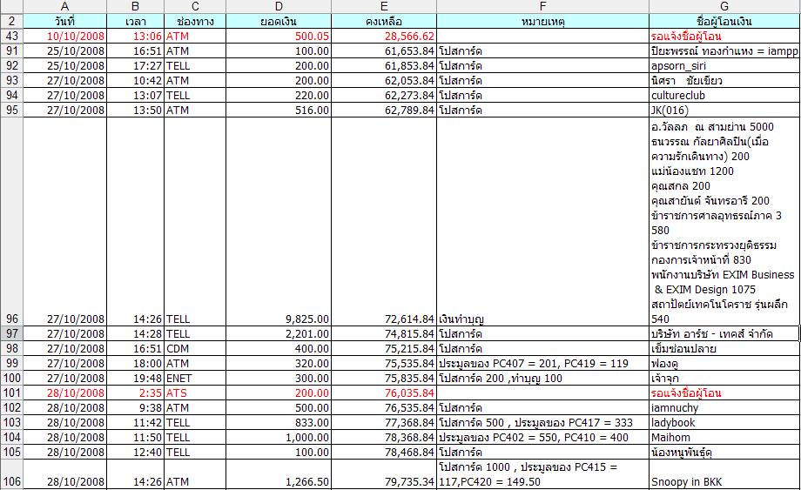This screenshot has height=490, width=801.
Task: Select column G header
Action: 725,7
